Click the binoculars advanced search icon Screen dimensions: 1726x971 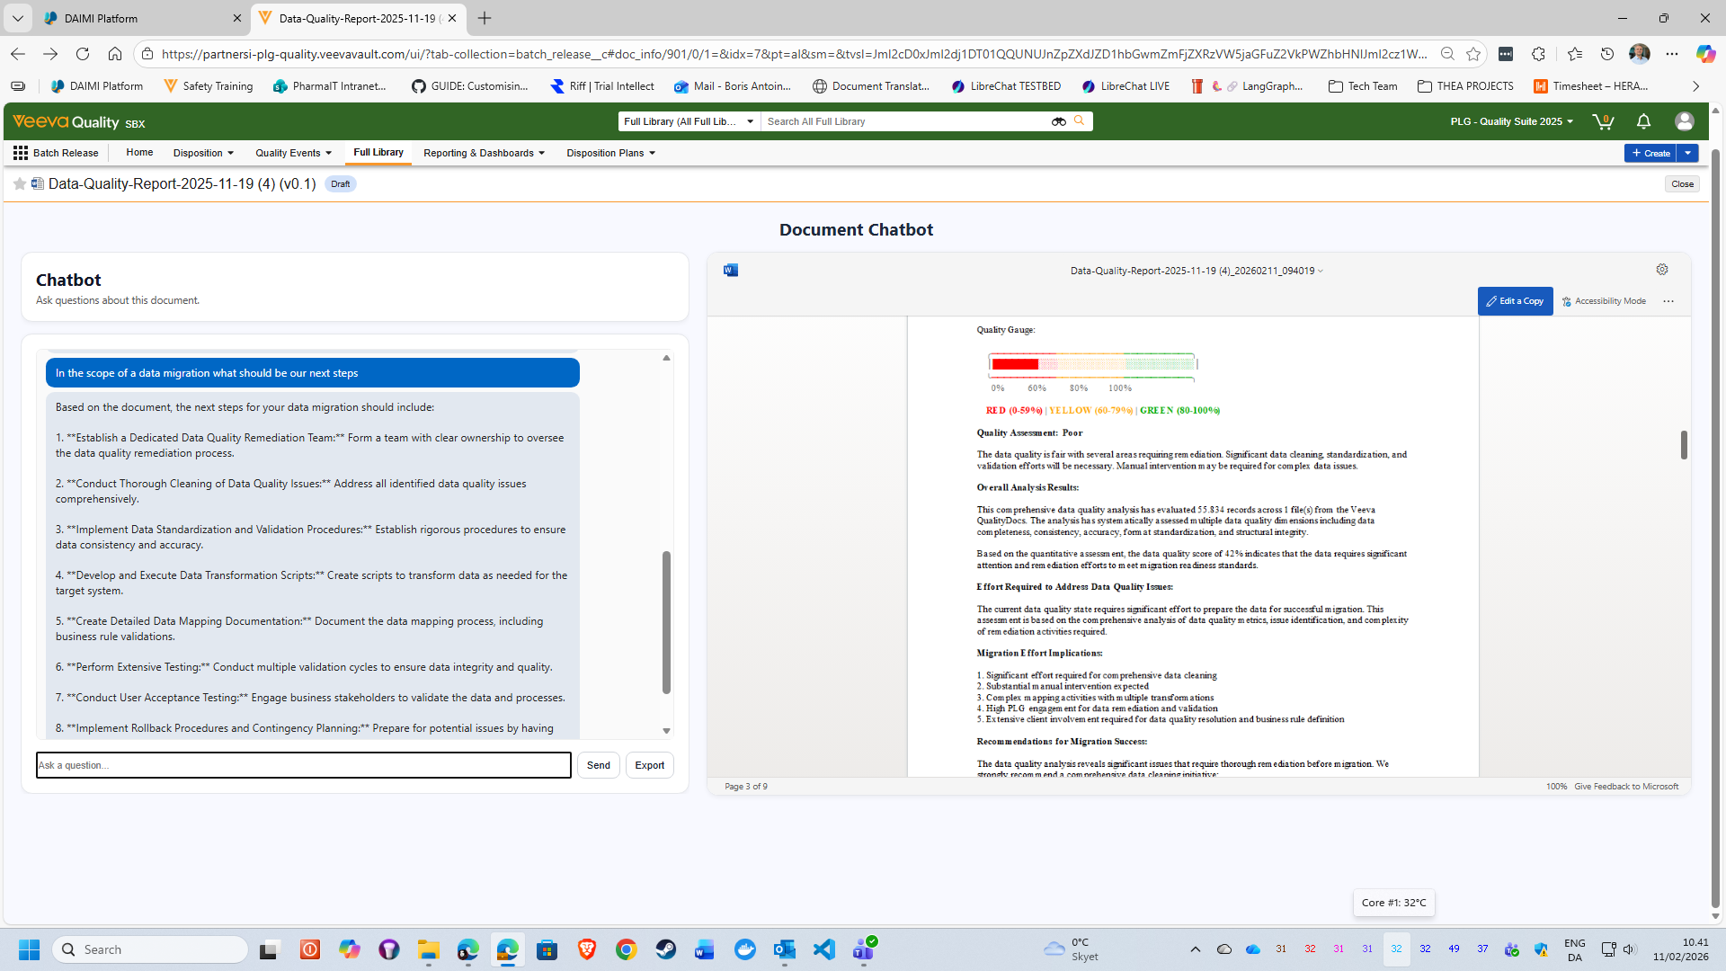[1058, 121]
